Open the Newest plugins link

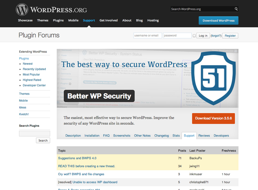click(28, 64)
